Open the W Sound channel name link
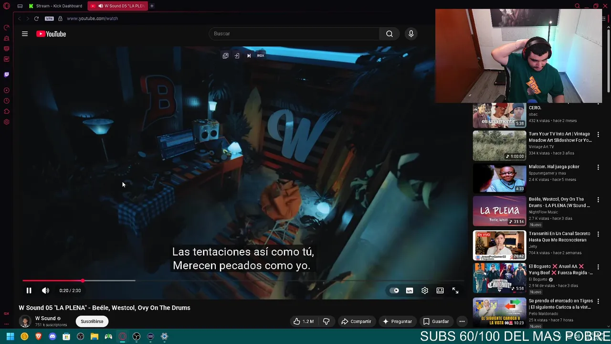 point(45,319)
